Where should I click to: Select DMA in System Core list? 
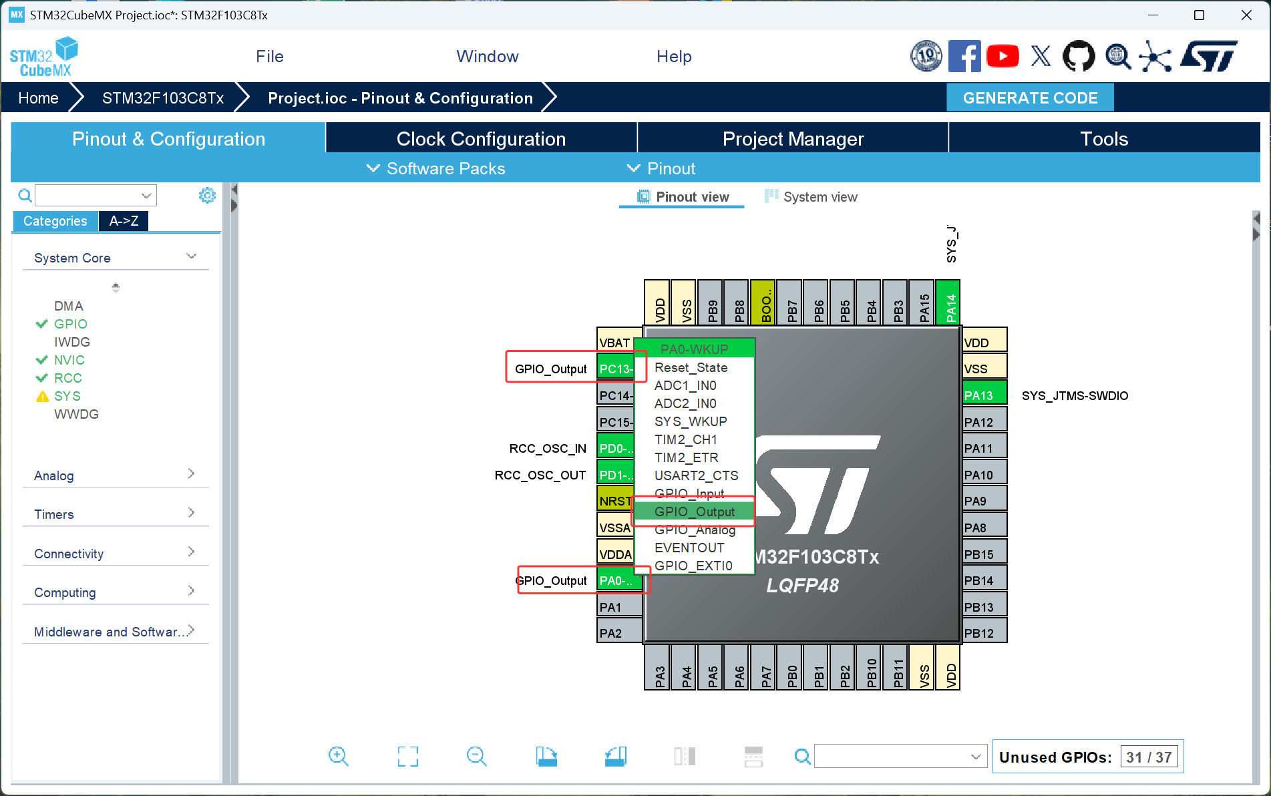(x=69, y=306)
